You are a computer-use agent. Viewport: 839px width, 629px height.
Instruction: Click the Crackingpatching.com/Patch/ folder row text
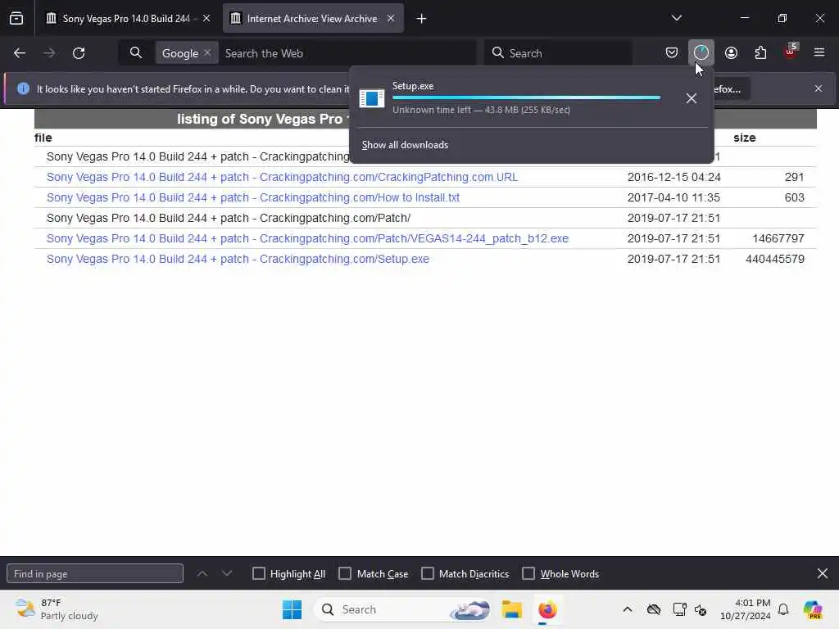tap(229, 218)
